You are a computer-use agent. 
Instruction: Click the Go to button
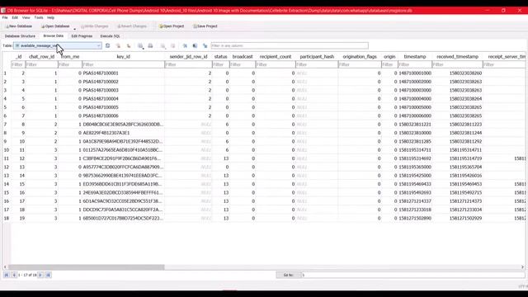[288, 275]
